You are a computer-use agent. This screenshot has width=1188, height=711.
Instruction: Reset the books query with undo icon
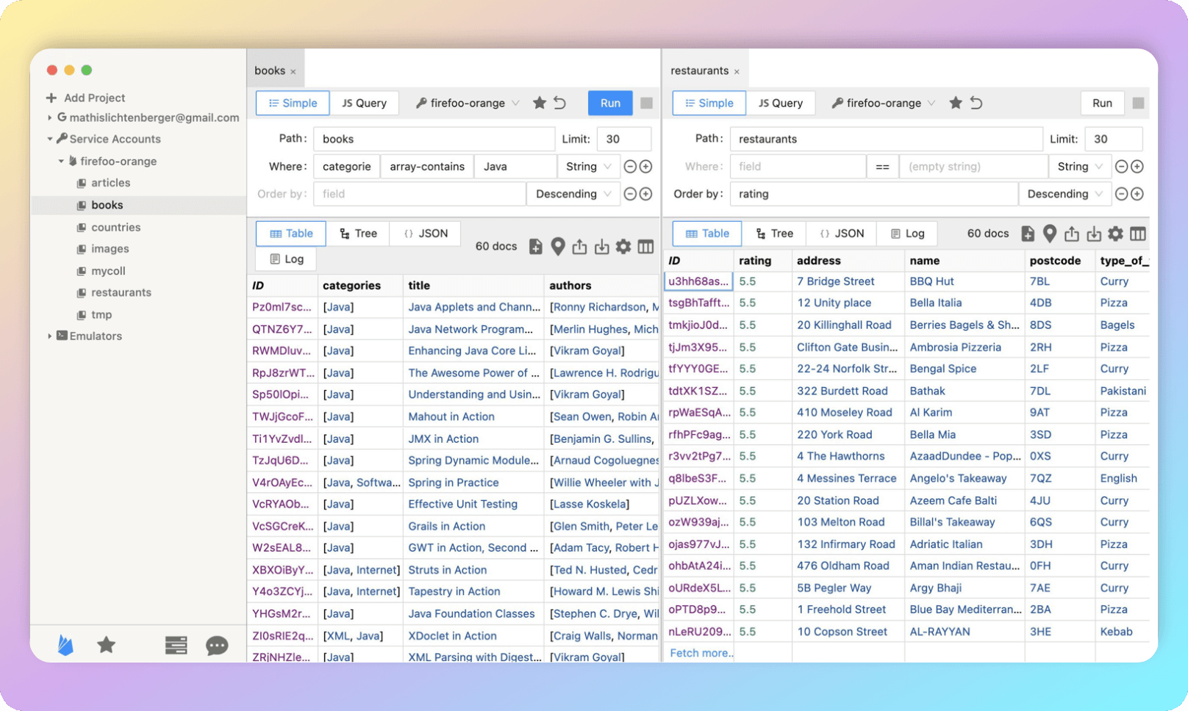click(x=560, y=103)
